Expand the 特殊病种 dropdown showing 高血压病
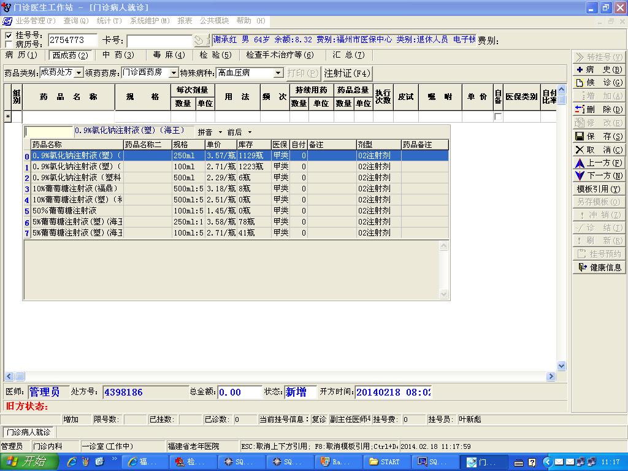 (278, 73)
